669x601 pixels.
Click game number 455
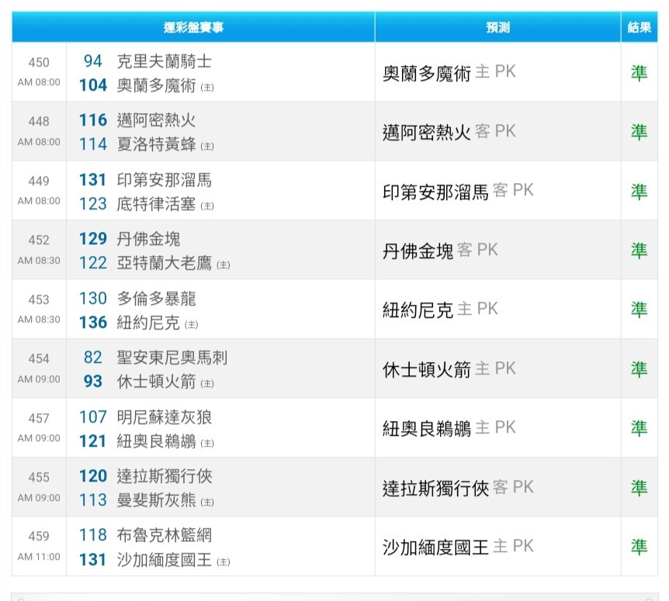tap(39, 478)
